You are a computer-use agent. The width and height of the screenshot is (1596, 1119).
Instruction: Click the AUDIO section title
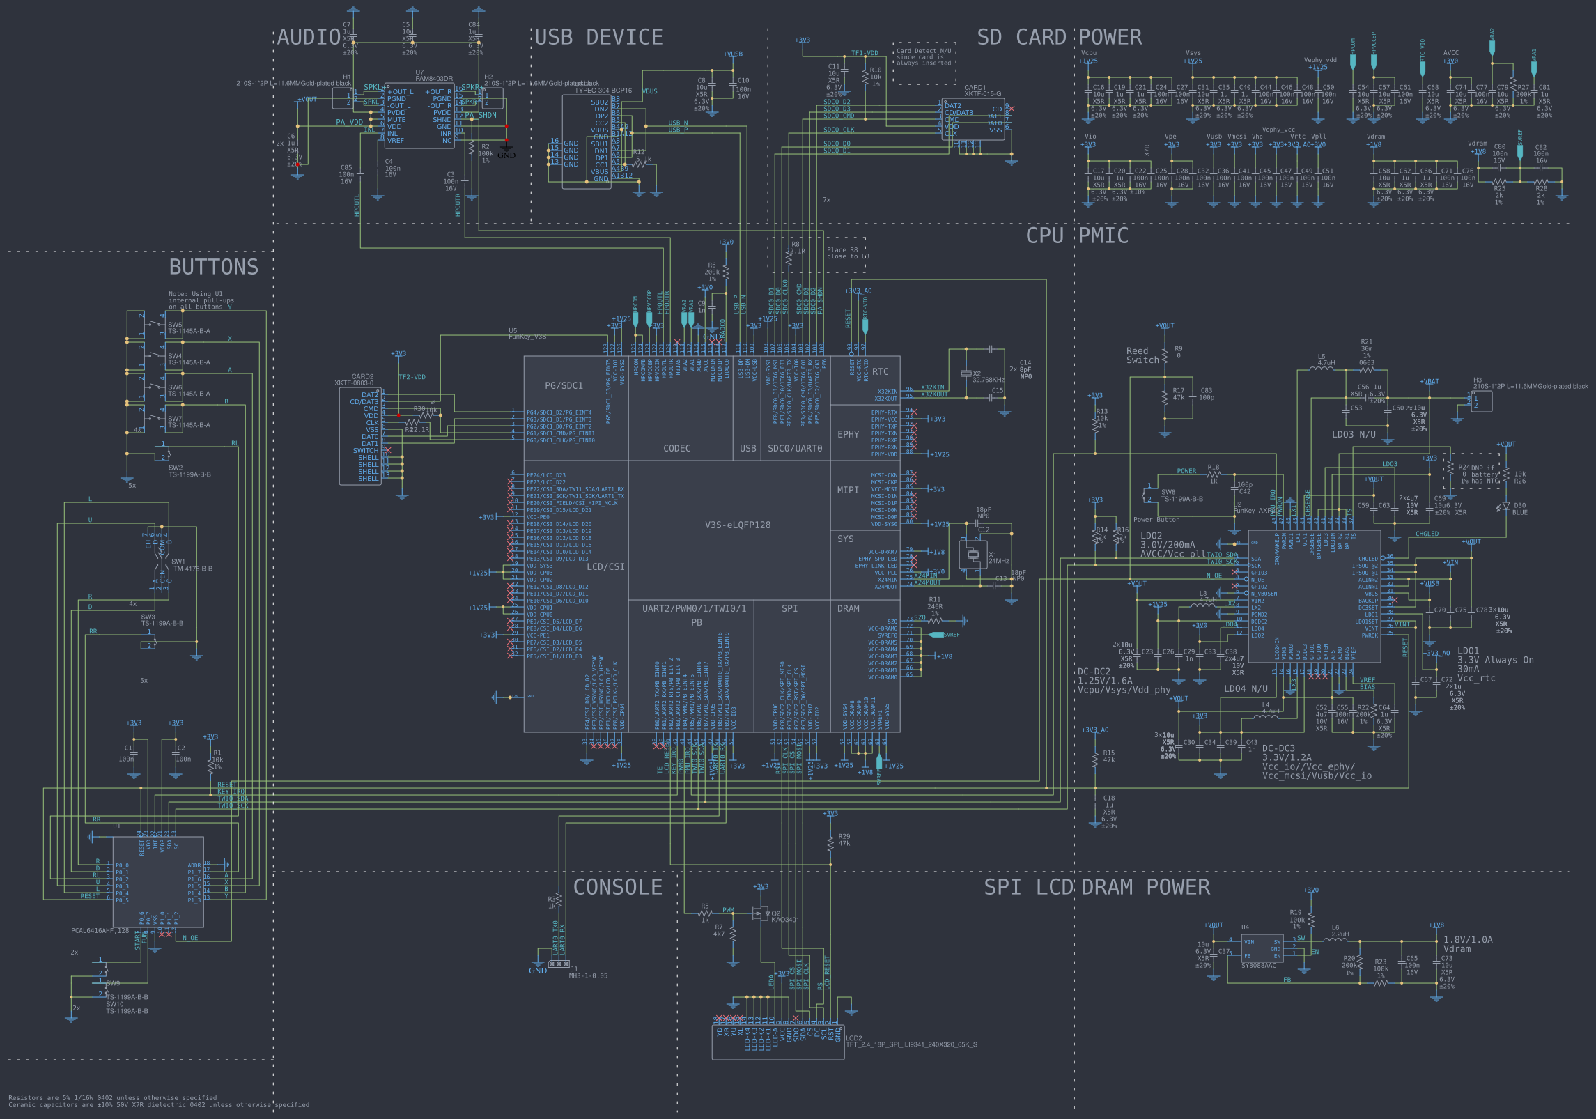[309, 37]
